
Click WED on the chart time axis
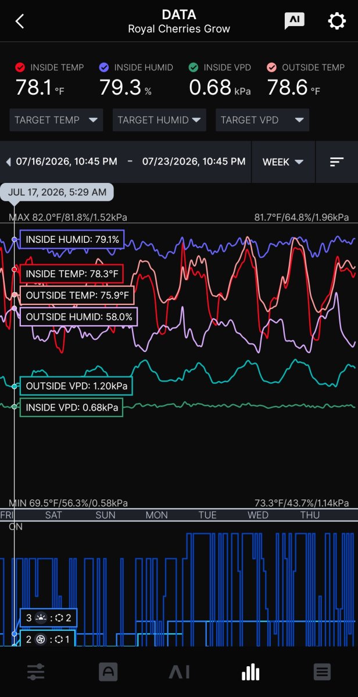[x=258, y=515]
